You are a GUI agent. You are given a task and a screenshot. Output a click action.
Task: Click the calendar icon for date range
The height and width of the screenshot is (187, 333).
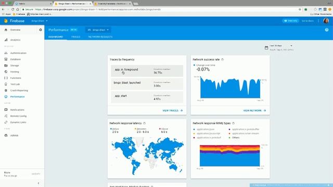click(266, 48)
